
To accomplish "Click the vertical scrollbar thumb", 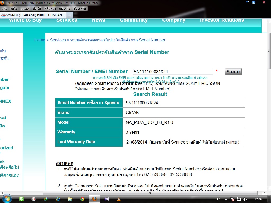I will point(269,51).
